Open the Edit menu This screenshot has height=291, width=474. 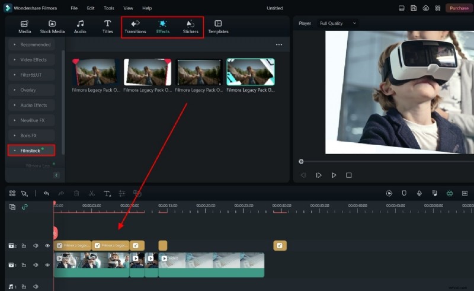(x=91, y=8)
